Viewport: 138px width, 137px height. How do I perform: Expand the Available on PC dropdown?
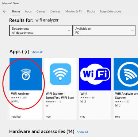point(104,31)
